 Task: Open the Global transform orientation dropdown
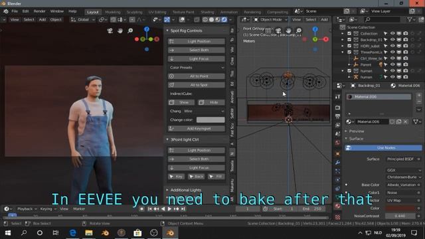coord(82,19)
